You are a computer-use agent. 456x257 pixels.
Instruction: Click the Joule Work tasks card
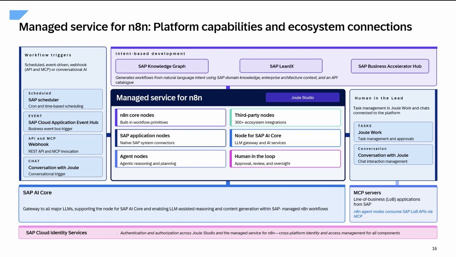point(393,132)
